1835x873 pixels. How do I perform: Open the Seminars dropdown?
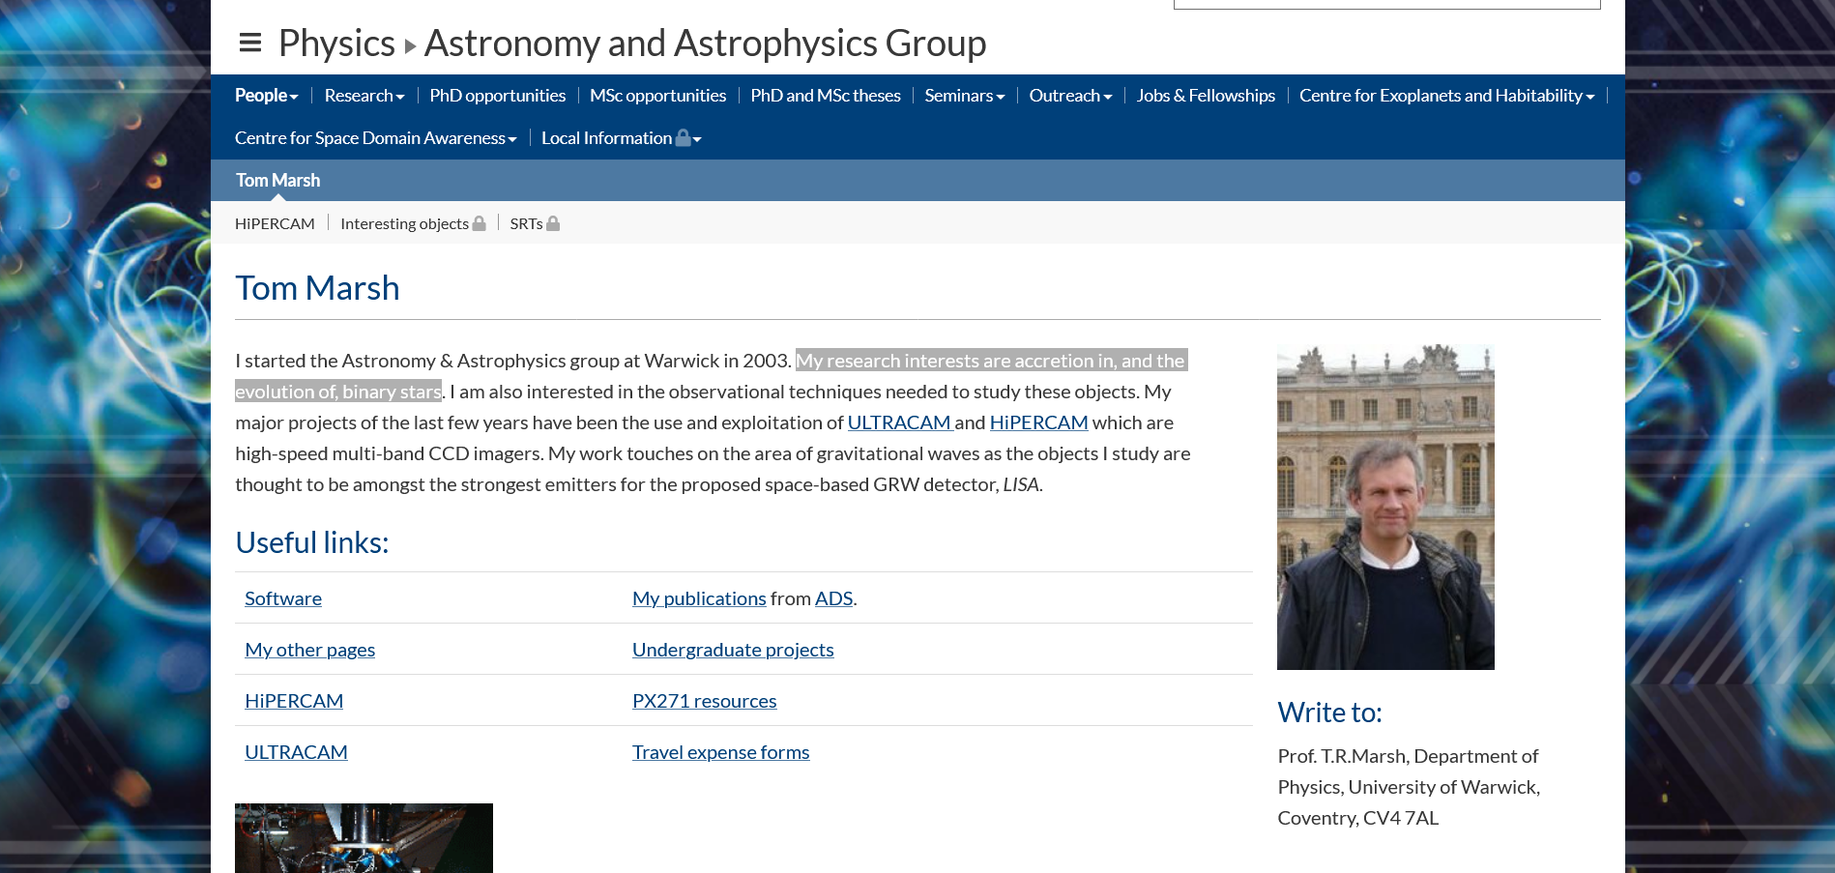964,96
